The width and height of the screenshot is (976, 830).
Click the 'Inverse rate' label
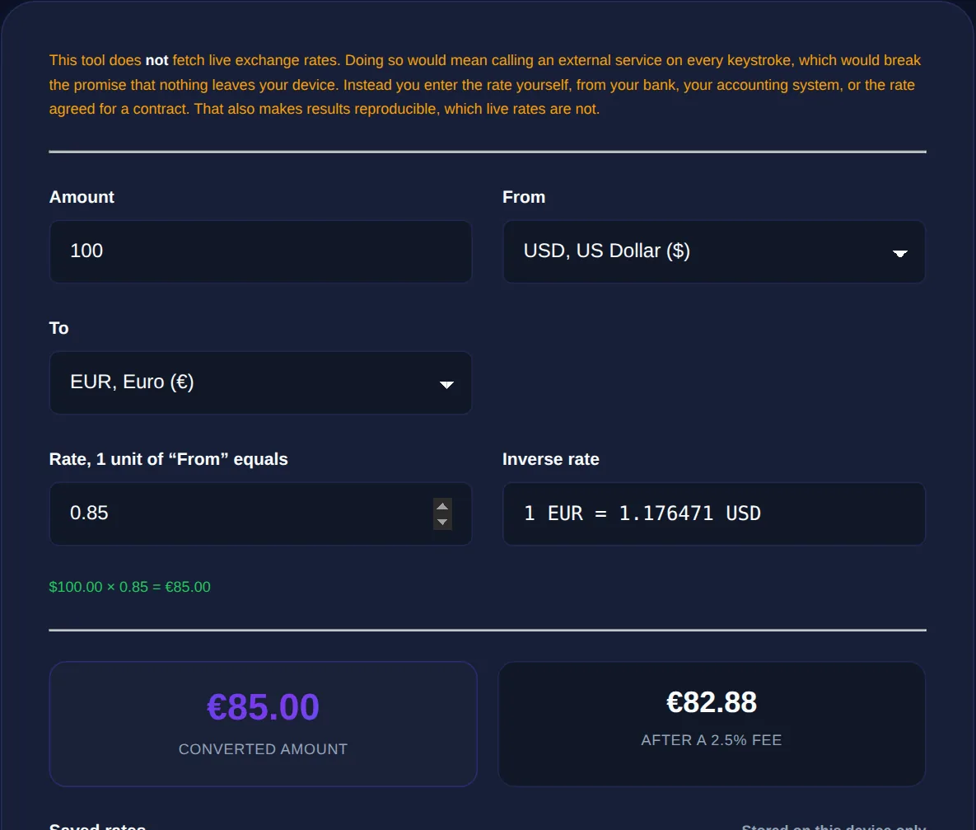pyautogui.click(x=551, y=459)
